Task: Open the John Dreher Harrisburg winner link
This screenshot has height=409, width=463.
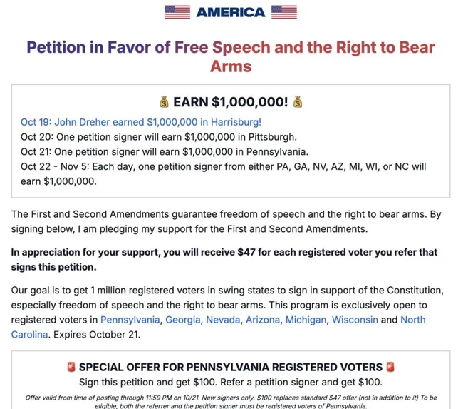Action: [x=141, y=122]
